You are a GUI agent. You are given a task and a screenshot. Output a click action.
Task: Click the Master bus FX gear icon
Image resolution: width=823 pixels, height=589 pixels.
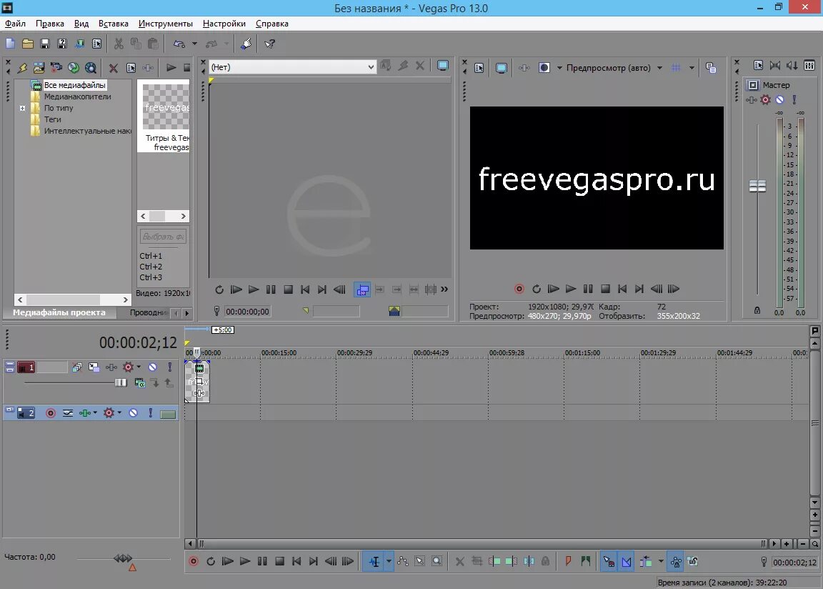tap(765, 100)
